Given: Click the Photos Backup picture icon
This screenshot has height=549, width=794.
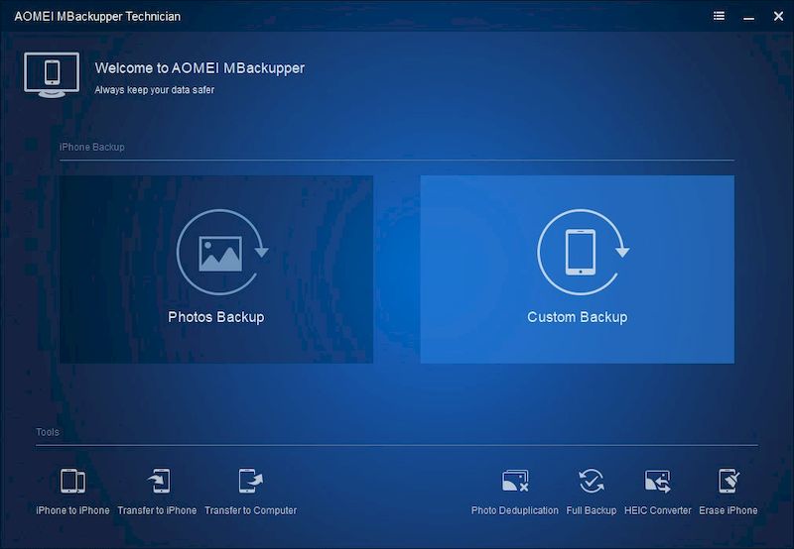Looking at the screenshot, I should [x=222, y=252].
